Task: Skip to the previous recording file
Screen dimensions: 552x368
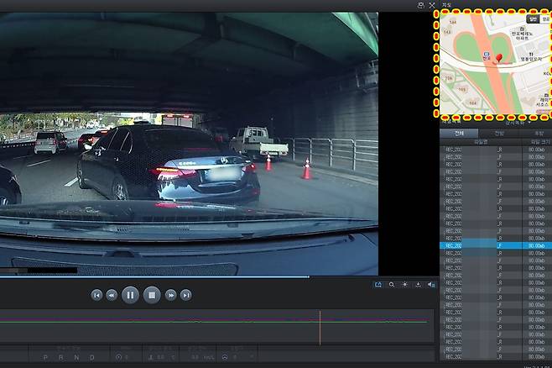Action: [96, 295]
